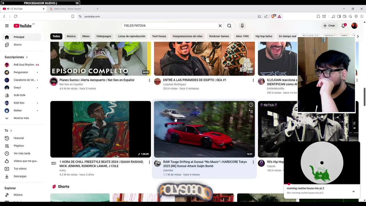Select the Rockstar Games filter chip
Image resolution: width=366 pixels, height=206 pixels.
tap(219, 36)
